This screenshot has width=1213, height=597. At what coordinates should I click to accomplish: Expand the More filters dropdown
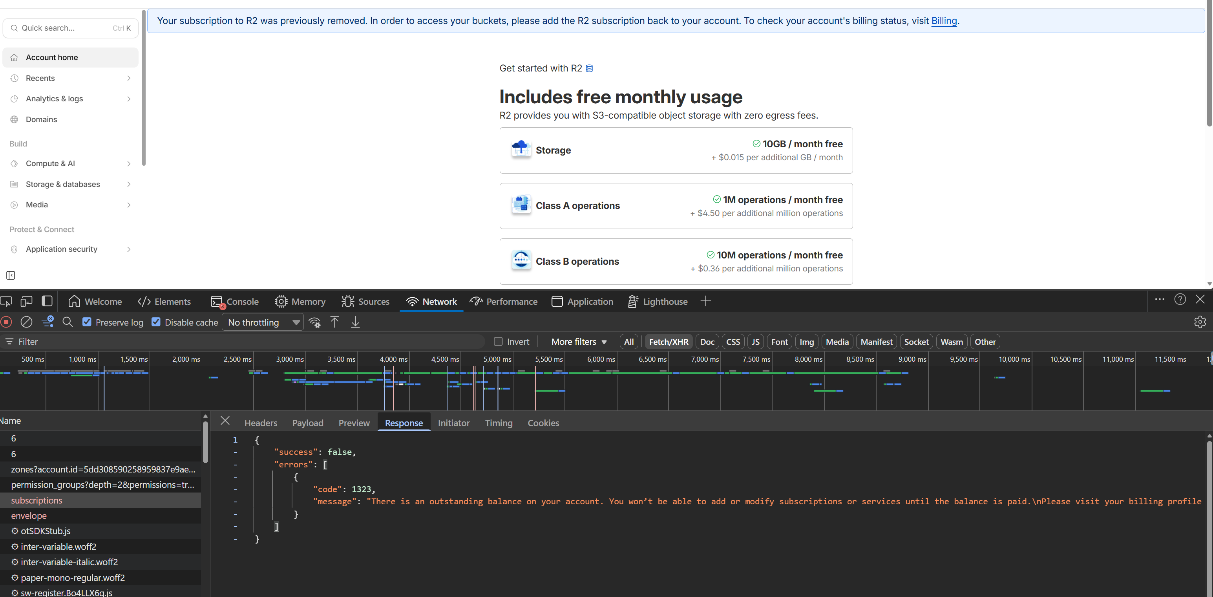(x=579, y=342)
